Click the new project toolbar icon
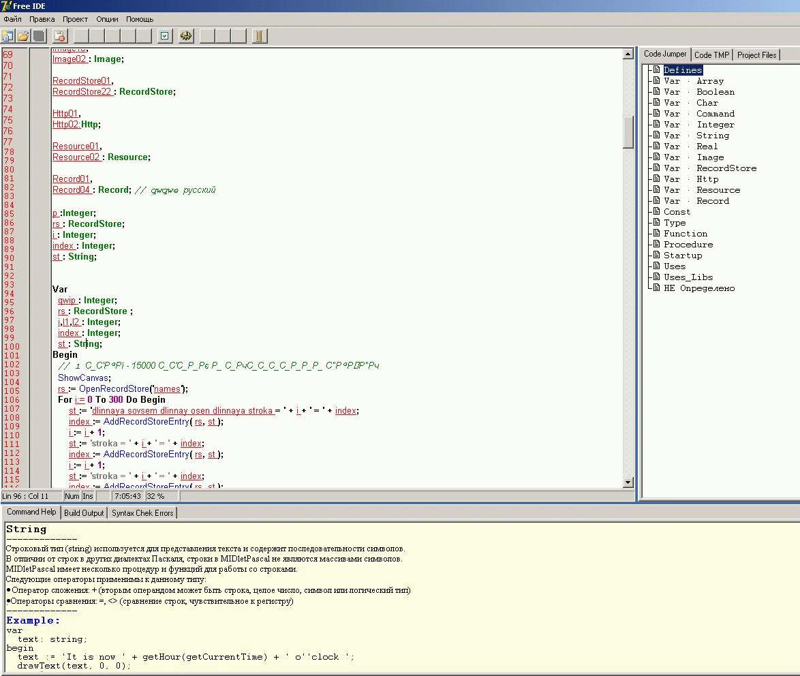 click(x=8, y=36)
